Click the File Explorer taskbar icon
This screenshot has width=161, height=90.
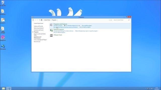(4, 88)
